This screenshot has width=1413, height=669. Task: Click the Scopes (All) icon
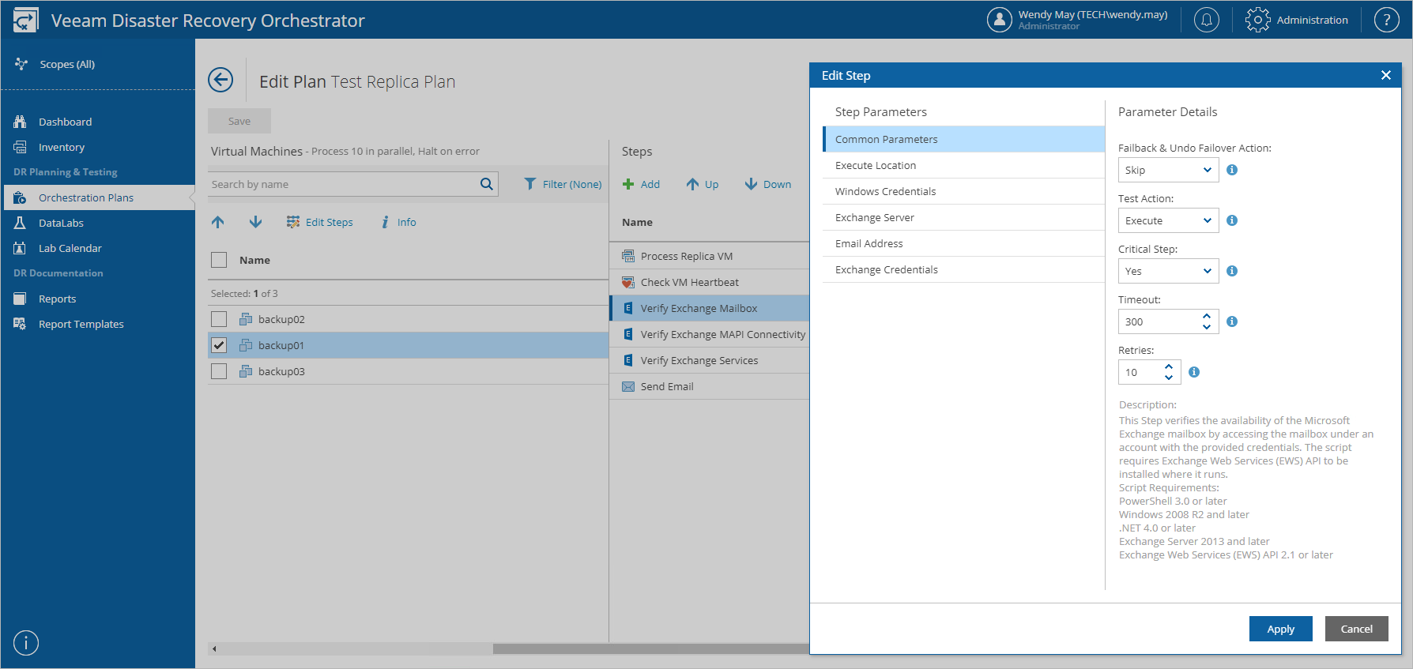[x=21, y=64]
